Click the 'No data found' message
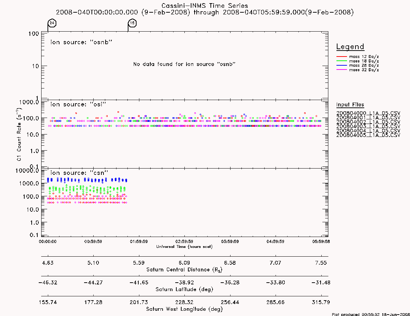Viewport: 410px width, 316px height. click(184, 64)
